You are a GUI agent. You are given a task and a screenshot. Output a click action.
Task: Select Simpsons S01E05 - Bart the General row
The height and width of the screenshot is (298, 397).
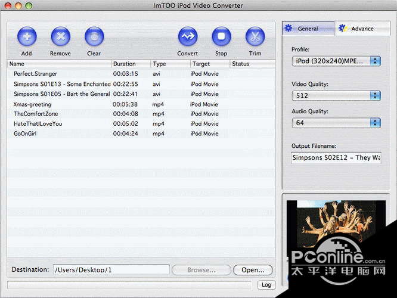tap(141, 94)
